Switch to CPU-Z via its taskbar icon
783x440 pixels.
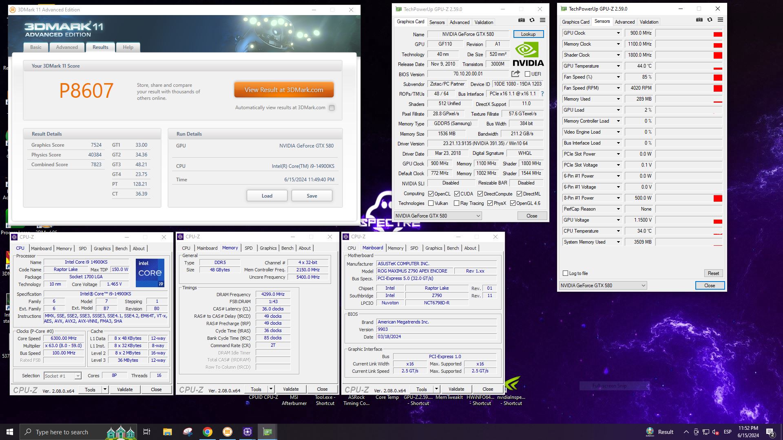[248, 432]
